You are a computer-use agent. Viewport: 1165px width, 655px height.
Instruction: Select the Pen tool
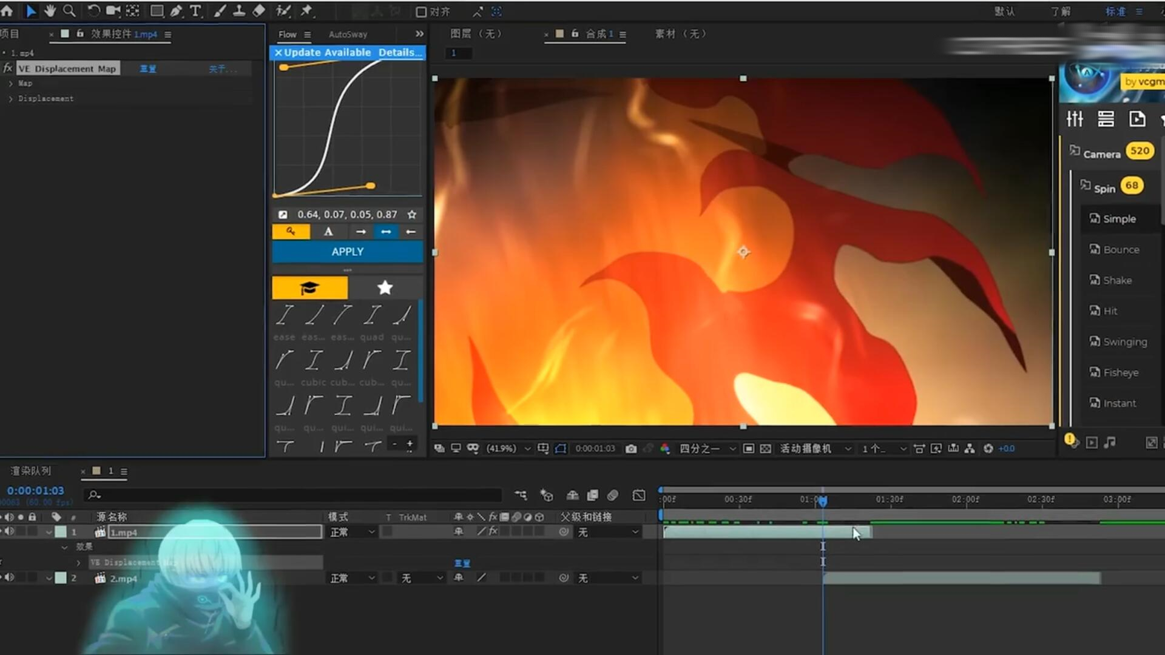click(x=176, y=11)
